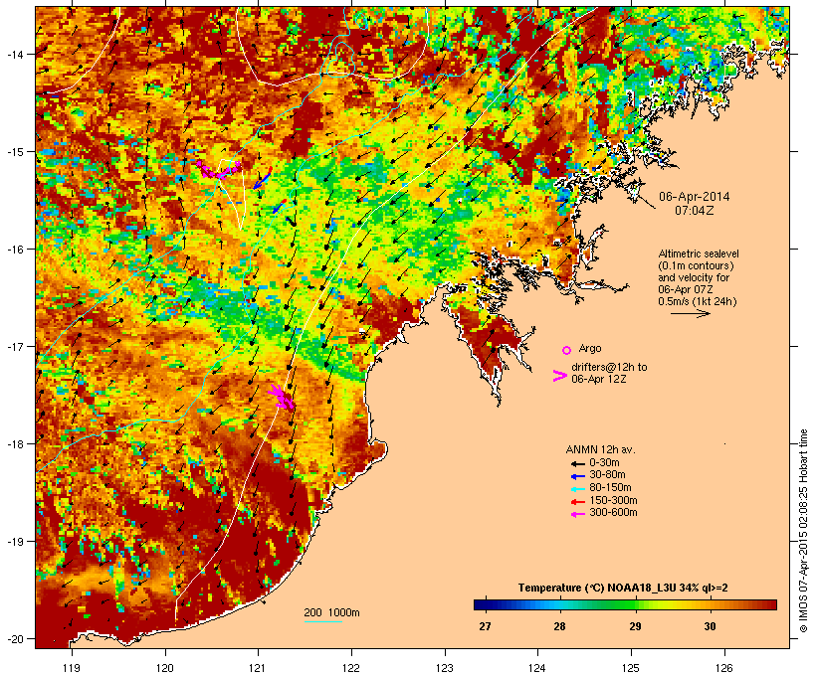Click the ANMN 12h av. heading
The height and width of the screenshot is (676, 816).
(x=600, y=449)
